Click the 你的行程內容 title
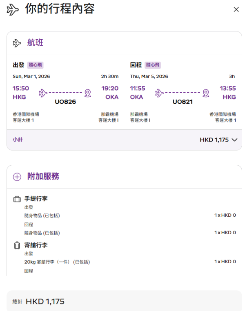The width and height of the screenshot is (245, 311). tap(60, 9)
